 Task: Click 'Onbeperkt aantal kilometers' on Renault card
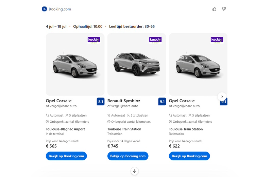tap(131, 122)
